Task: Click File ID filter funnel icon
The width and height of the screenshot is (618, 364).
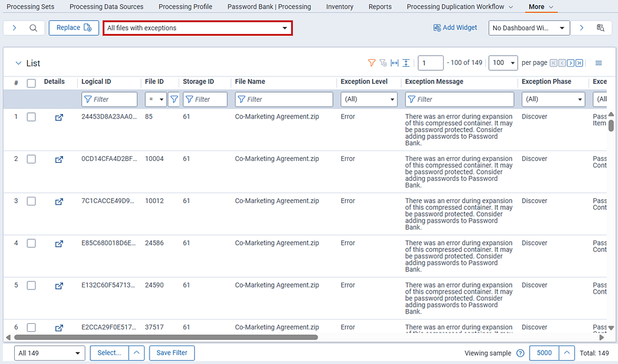Action: click(174, 99)
